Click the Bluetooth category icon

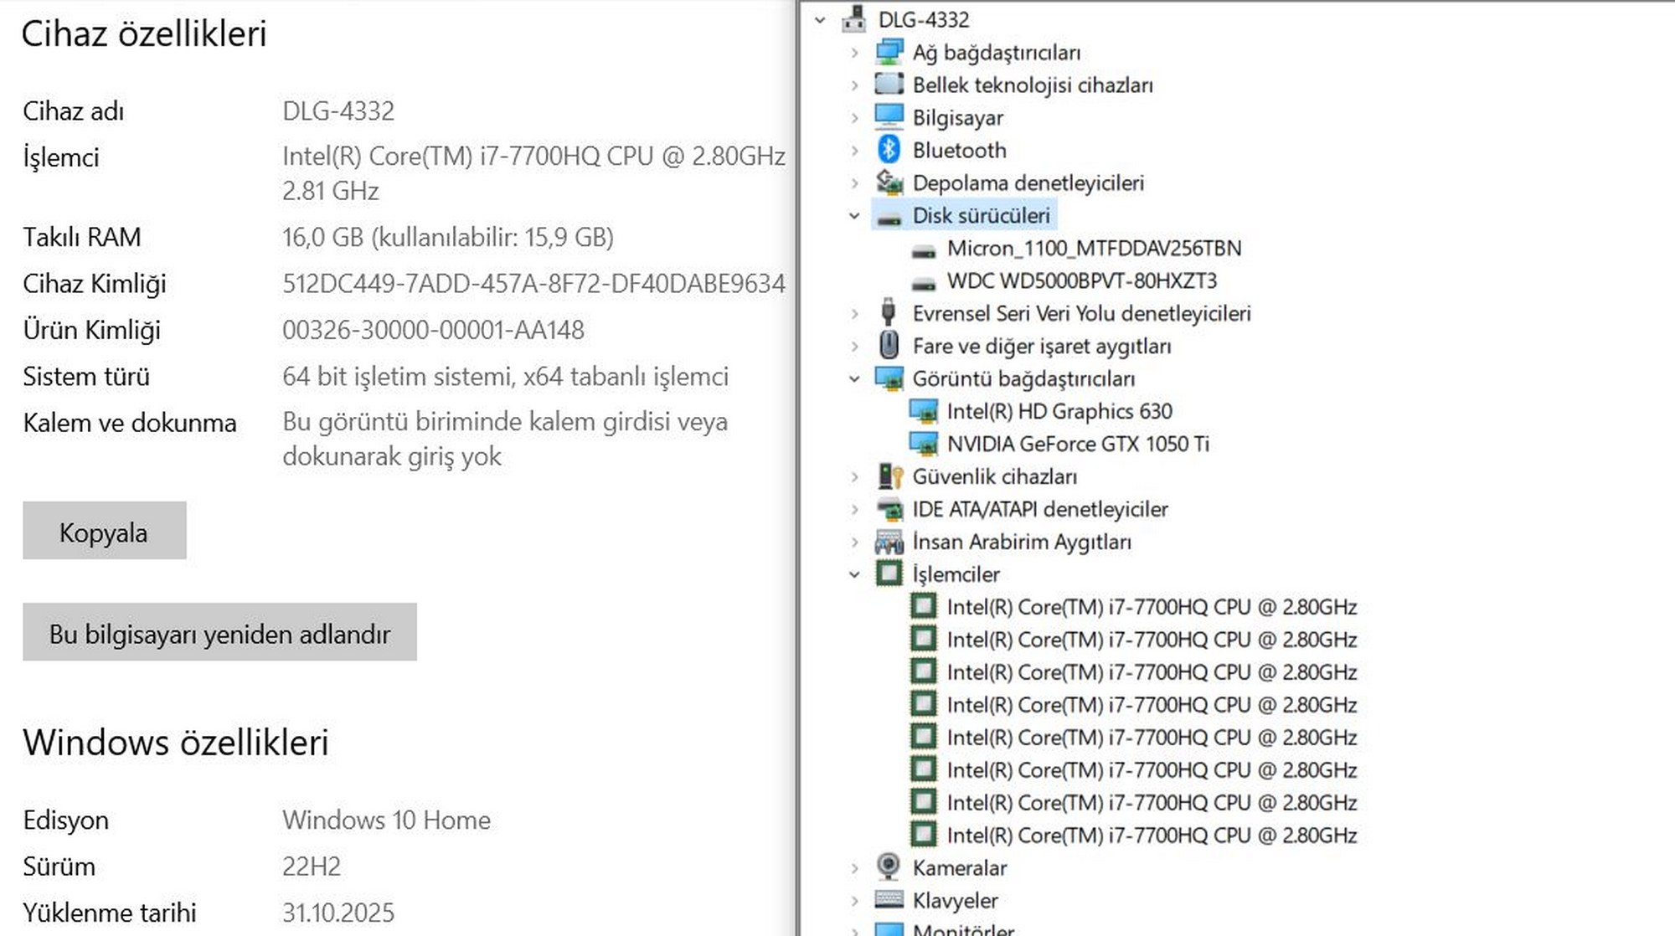[889, 150]
